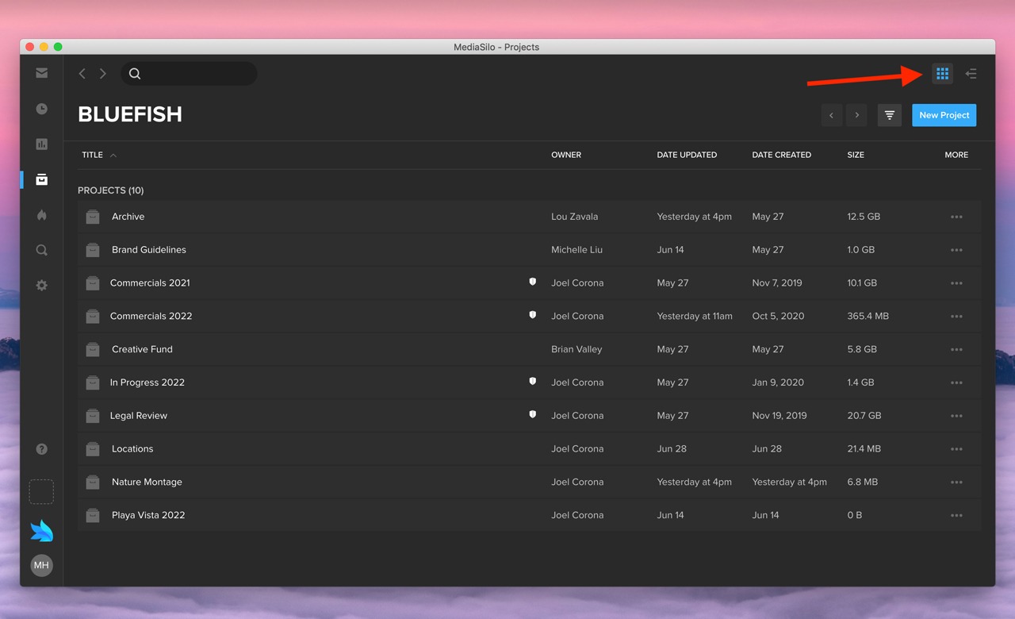Click the blue bird app logo
This screenshot has height=619, width=1015.
(41, 530)
